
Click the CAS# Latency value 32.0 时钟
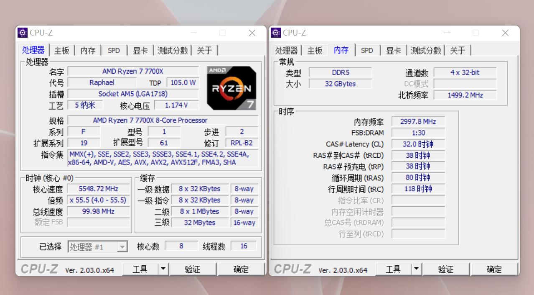tap(418, 144)
